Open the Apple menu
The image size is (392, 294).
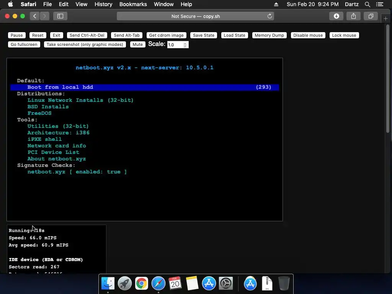coord(10,4)
